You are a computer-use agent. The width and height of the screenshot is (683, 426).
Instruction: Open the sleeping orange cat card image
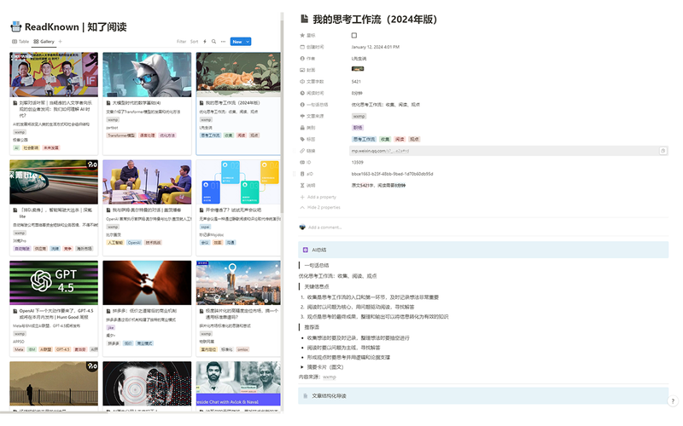coord(238,74)
